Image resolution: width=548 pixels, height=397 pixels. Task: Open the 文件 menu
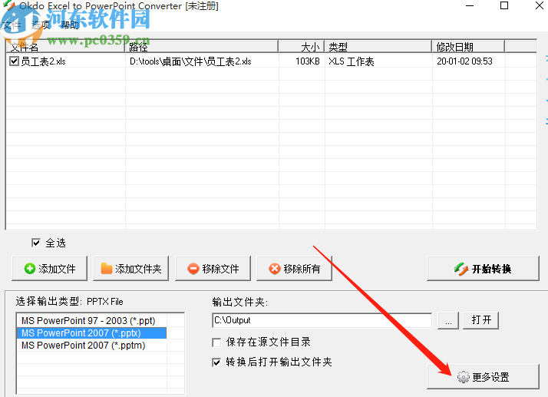click(x=12, y=25)
